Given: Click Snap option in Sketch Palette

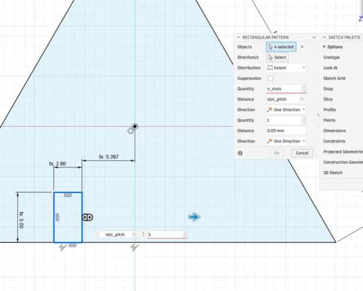Looking at the screenshot, I should [x=328, y=89].
